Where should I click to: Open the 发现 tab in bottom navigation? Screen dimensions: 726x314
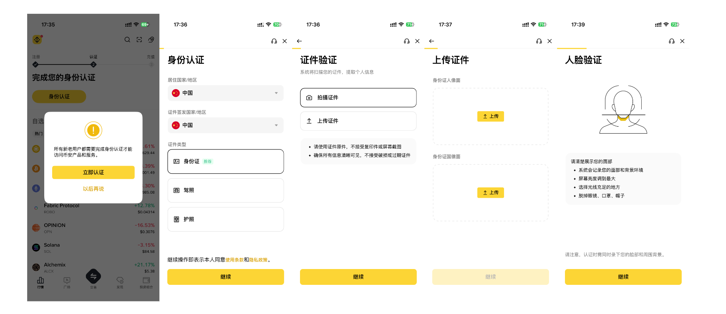point(120,283)
